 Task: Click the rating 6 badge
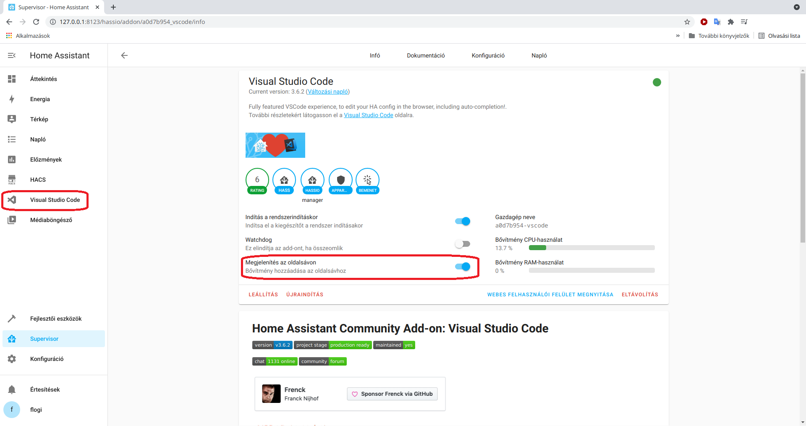257,181
